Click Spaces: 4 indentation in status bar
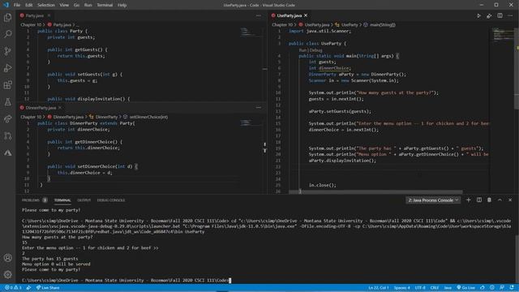The image size is (519, 292). pos(402,288)
